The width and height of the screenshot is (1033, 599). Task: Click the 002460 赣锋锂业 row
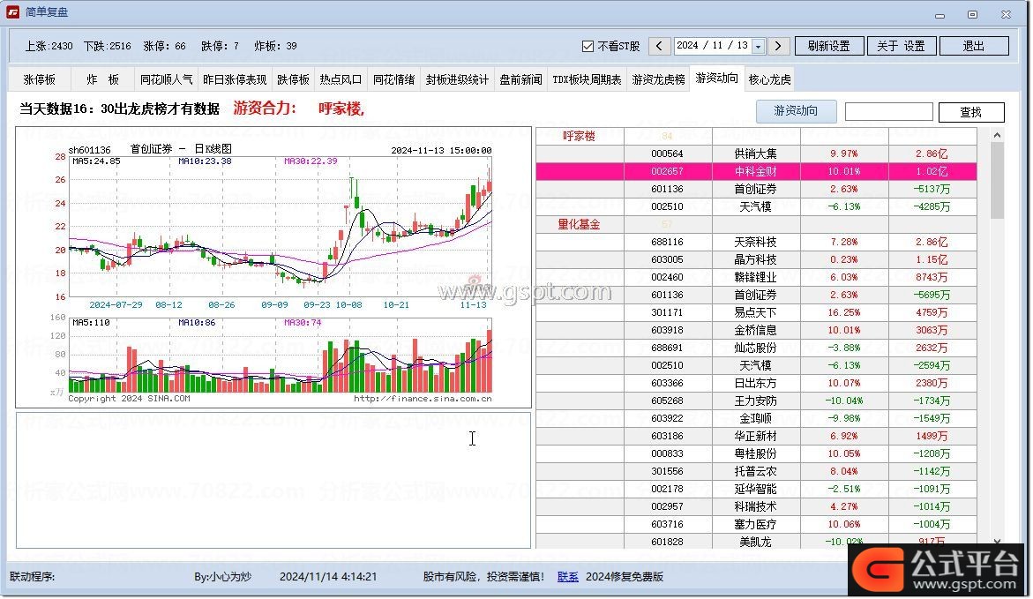point(756,277)
